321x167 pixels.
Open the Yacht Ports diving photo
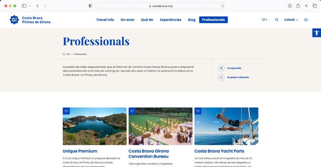(x=226, y=126)
